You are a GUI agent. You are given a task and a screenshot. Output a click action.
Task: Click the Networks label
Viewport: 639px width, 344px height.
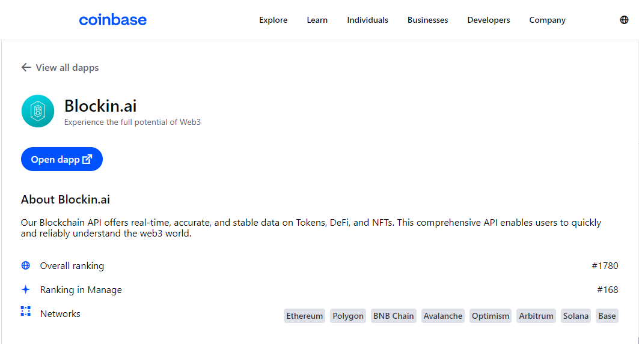pos(60,314)
